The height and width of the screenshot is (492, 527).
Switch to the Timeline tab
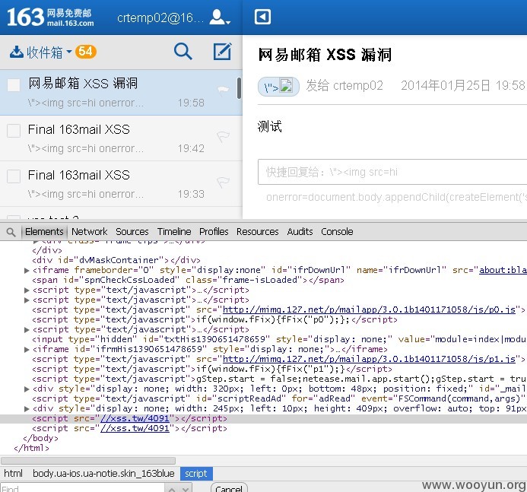[174, 231]
